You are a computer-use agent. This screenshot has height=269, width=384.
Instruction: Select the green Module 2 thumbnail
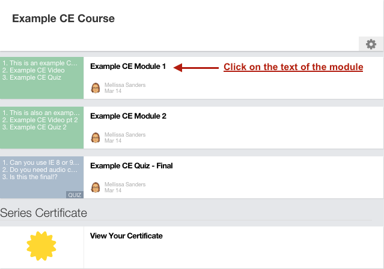click(x=41, y=128)
